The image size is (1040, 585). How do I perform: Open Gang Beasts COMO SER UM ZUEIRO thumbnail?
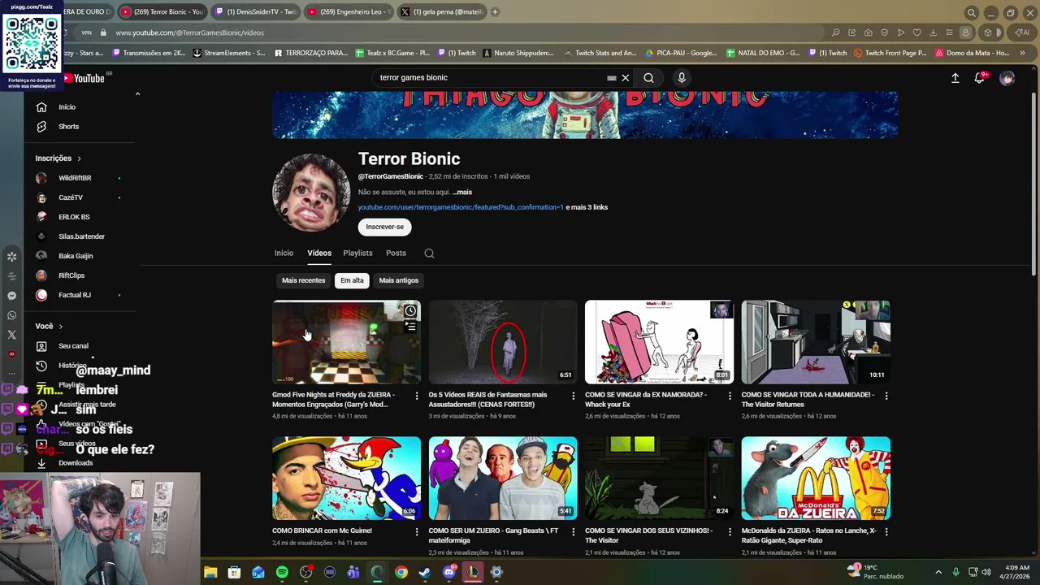503,479
